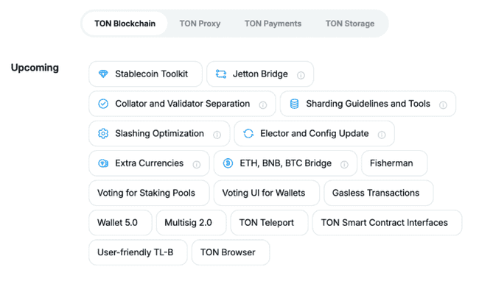Select the TON Teleport chip
The width and height of the screenshot is (479, 281).
tap(269, 223)
